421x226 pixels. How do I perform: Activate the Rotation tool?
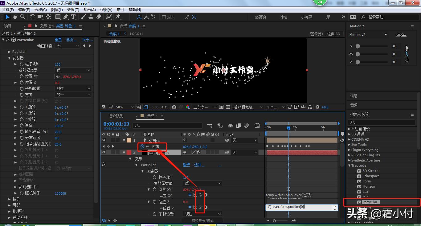click(x=32, y=17)
